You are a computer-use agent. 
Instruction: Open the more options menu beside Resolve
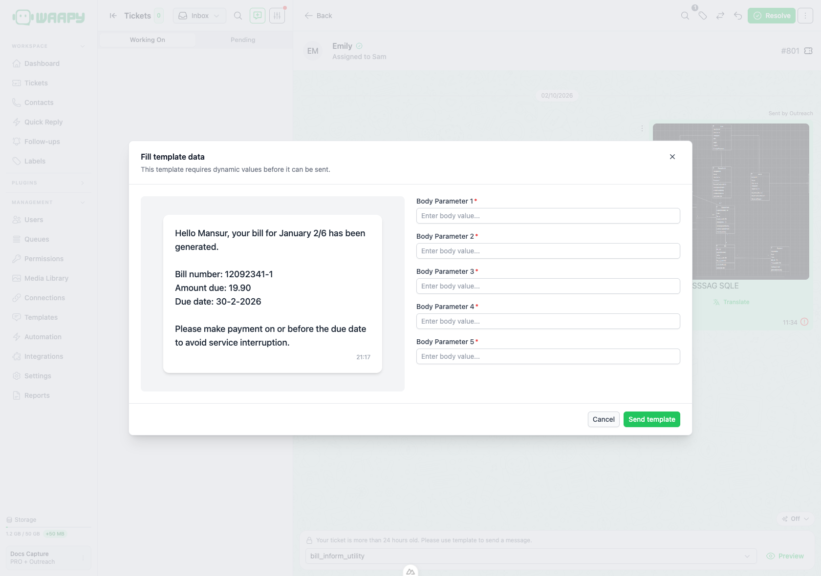tap(805, 16)
